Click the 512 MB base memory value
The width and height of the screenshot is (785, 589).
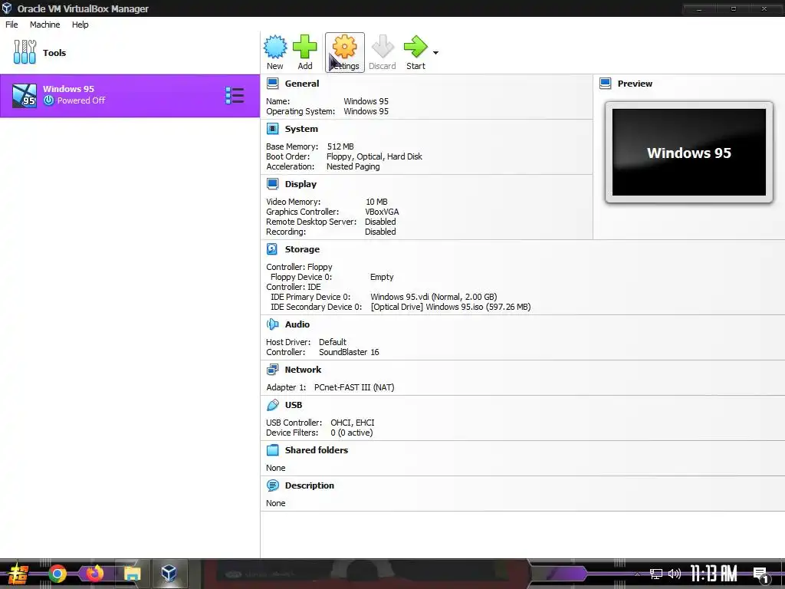(340, 146)
